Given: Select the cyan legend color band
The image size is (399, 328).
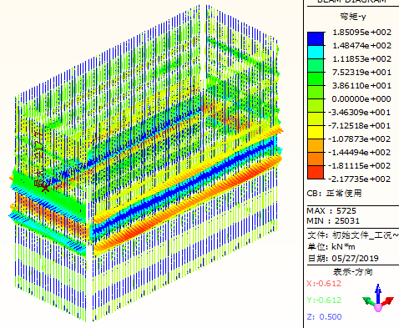Looking at the screenshot, I should 316,52.
